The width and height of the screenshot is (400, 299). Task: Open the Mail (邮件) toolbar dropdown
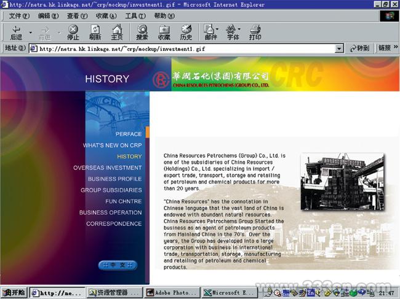click(x=211, y=33)
